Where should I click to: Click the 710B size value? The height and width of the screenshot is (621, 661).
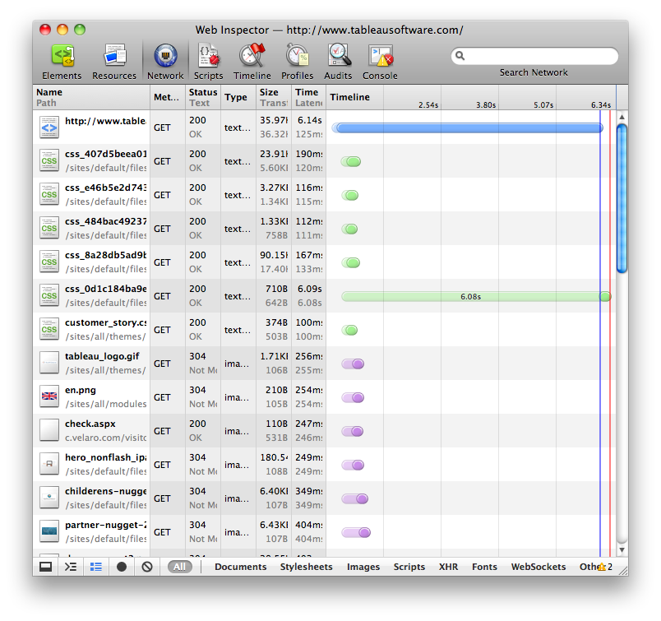click(276, 289)
